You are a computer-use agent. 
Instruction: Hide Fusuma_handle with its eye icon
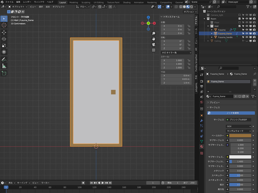point(247,37)
